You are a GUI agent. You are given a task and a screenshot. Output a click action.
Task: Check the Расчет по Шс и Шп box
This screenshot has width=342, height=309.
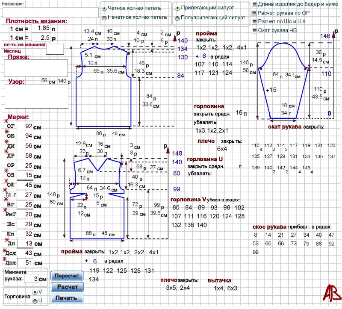click(255, 21)
